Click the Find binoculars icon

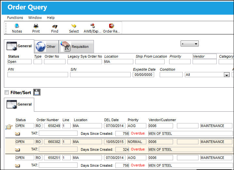point(55,28)
